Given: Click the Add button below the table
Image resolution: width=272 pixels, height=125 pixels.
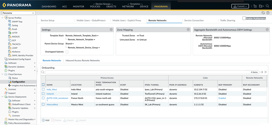Looking at the screenshot, I should click(46, 120).
